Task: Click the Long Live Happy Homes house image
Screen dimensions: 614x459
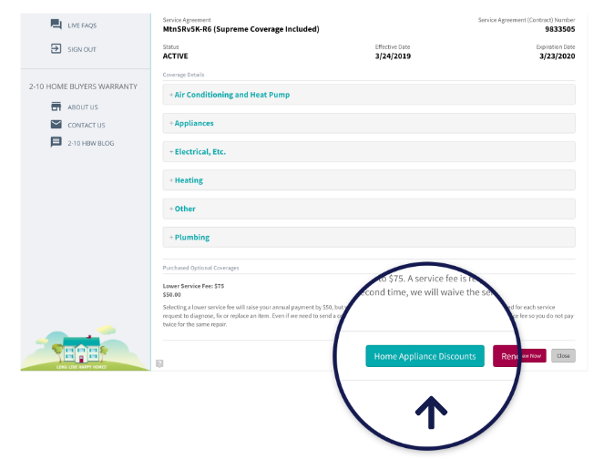Action: pos(86,351)
